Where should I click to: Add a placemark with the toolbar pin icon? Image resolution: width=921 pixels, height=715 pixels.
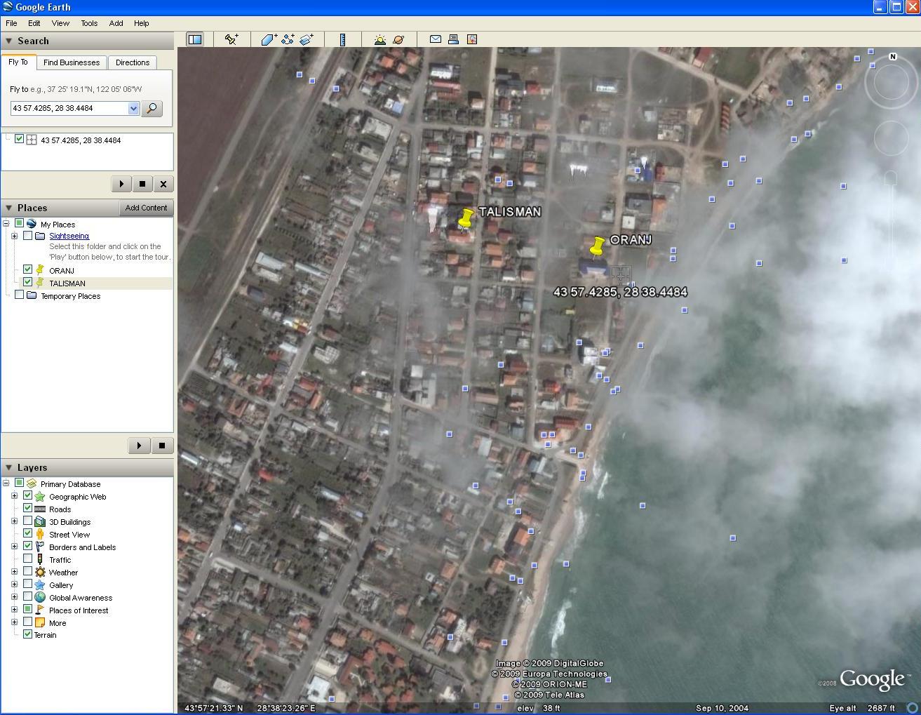(x=231, y=39)
